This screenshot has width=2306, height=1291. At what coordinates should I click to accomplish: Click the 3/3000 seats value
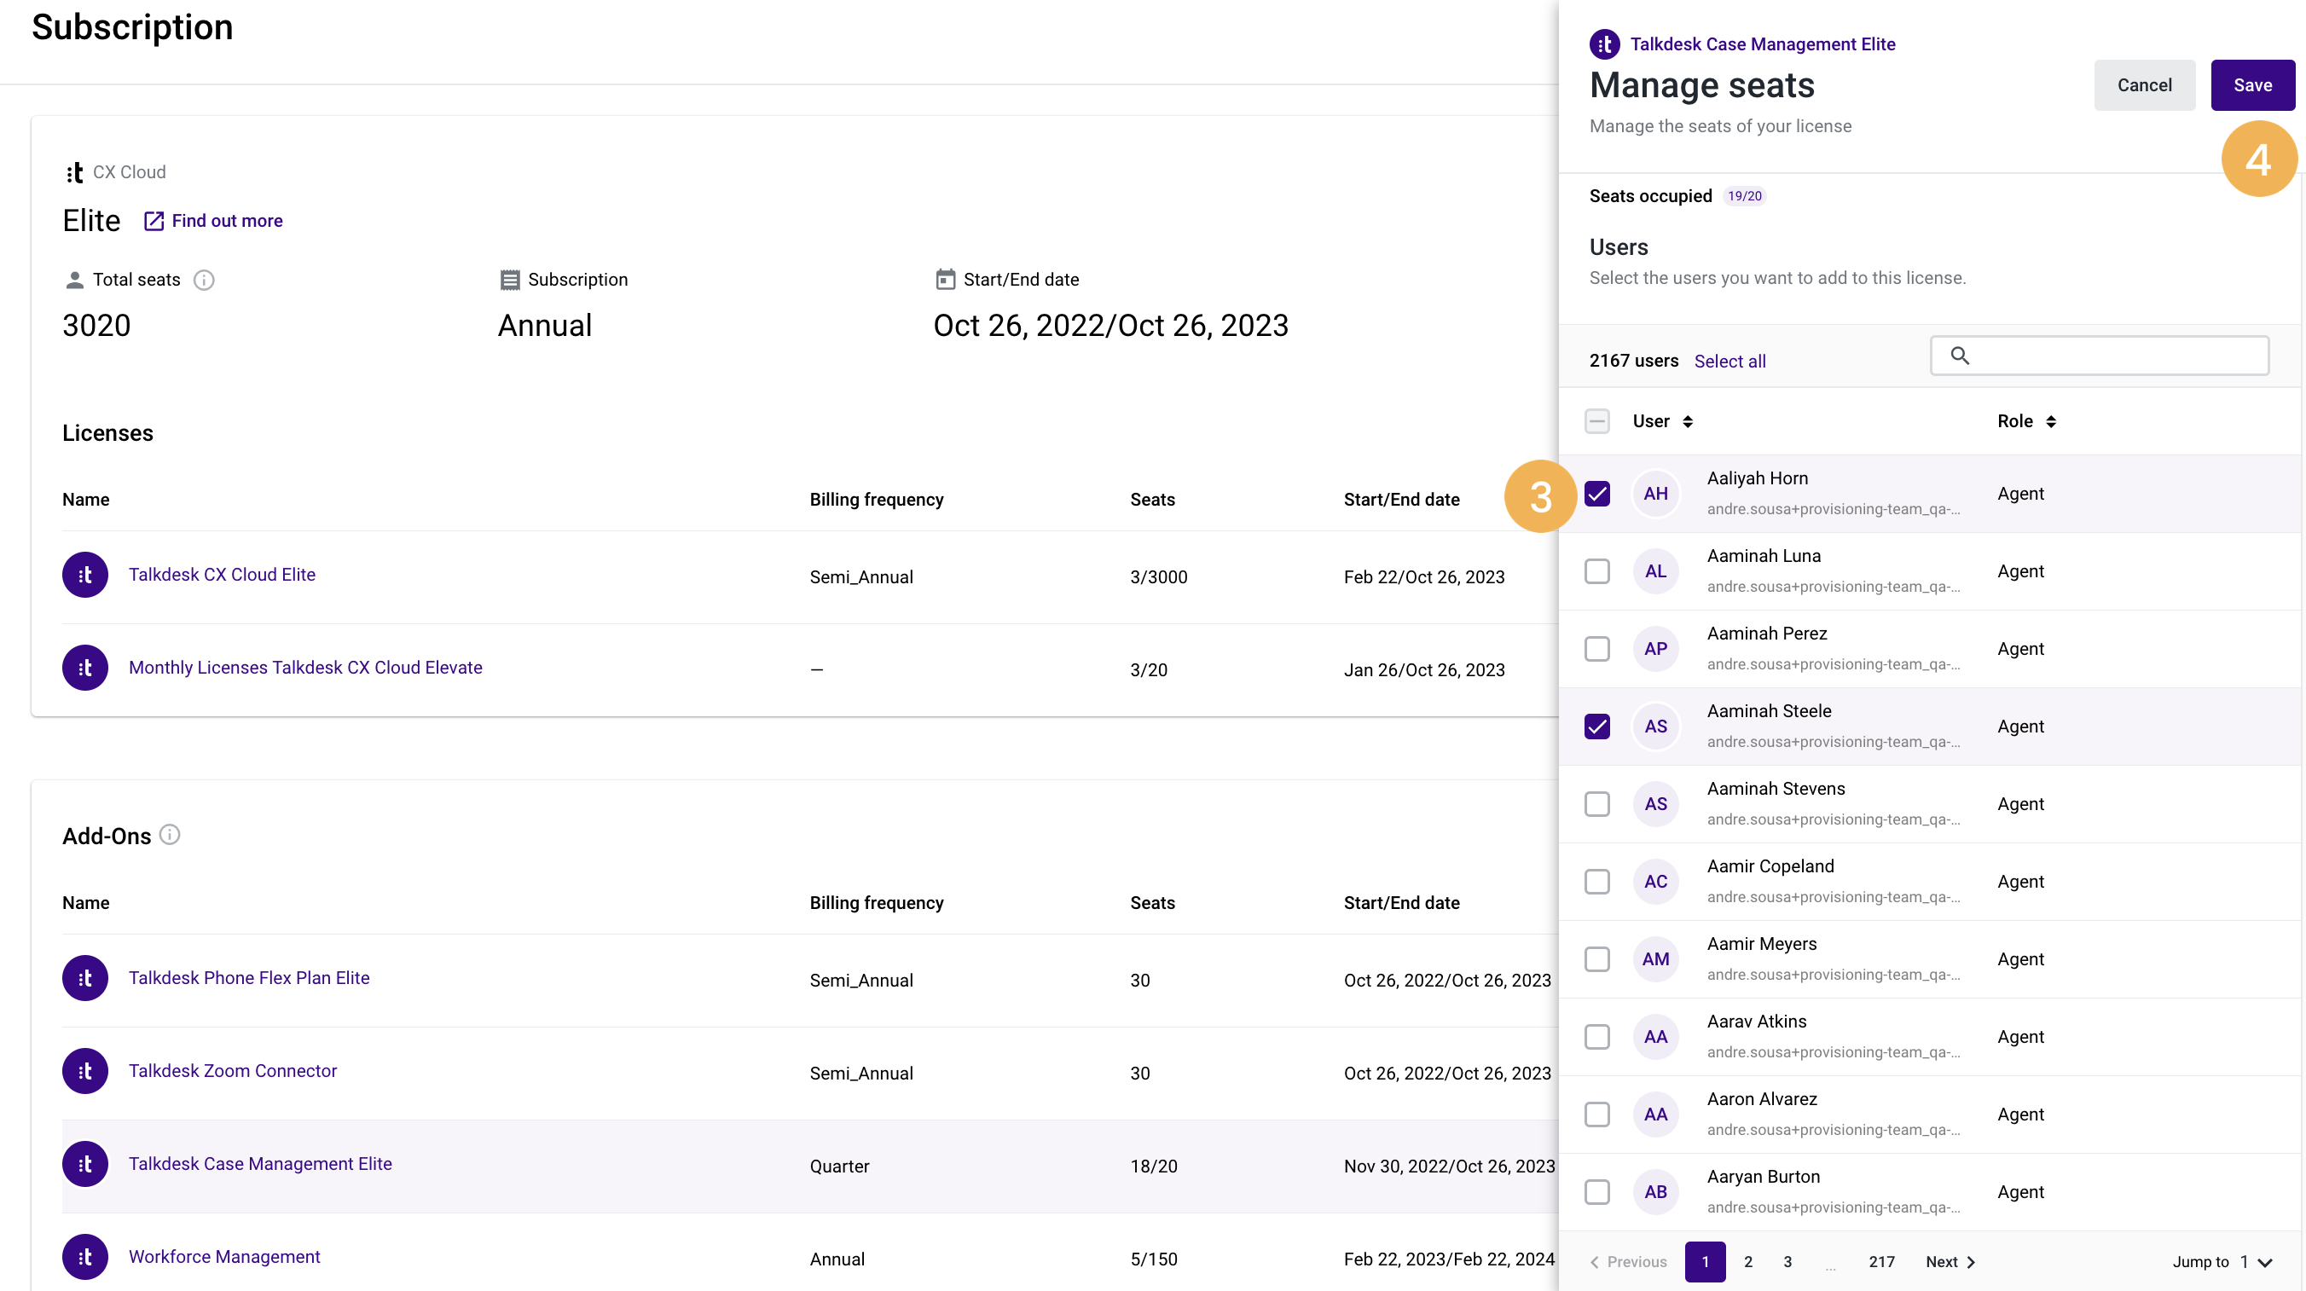coord(1158,577)
